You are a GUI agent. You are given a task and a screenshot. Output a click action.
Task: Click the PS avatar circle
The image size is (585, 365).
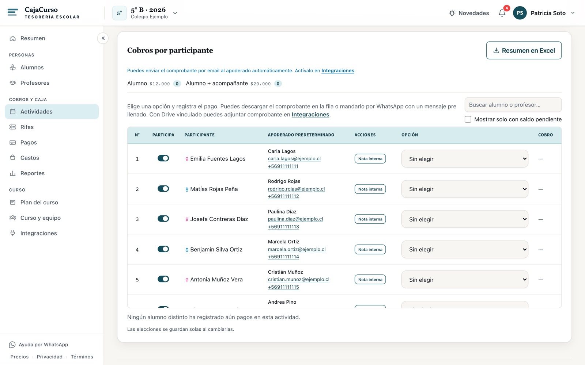pyautogui.click(x=520, y=13)
